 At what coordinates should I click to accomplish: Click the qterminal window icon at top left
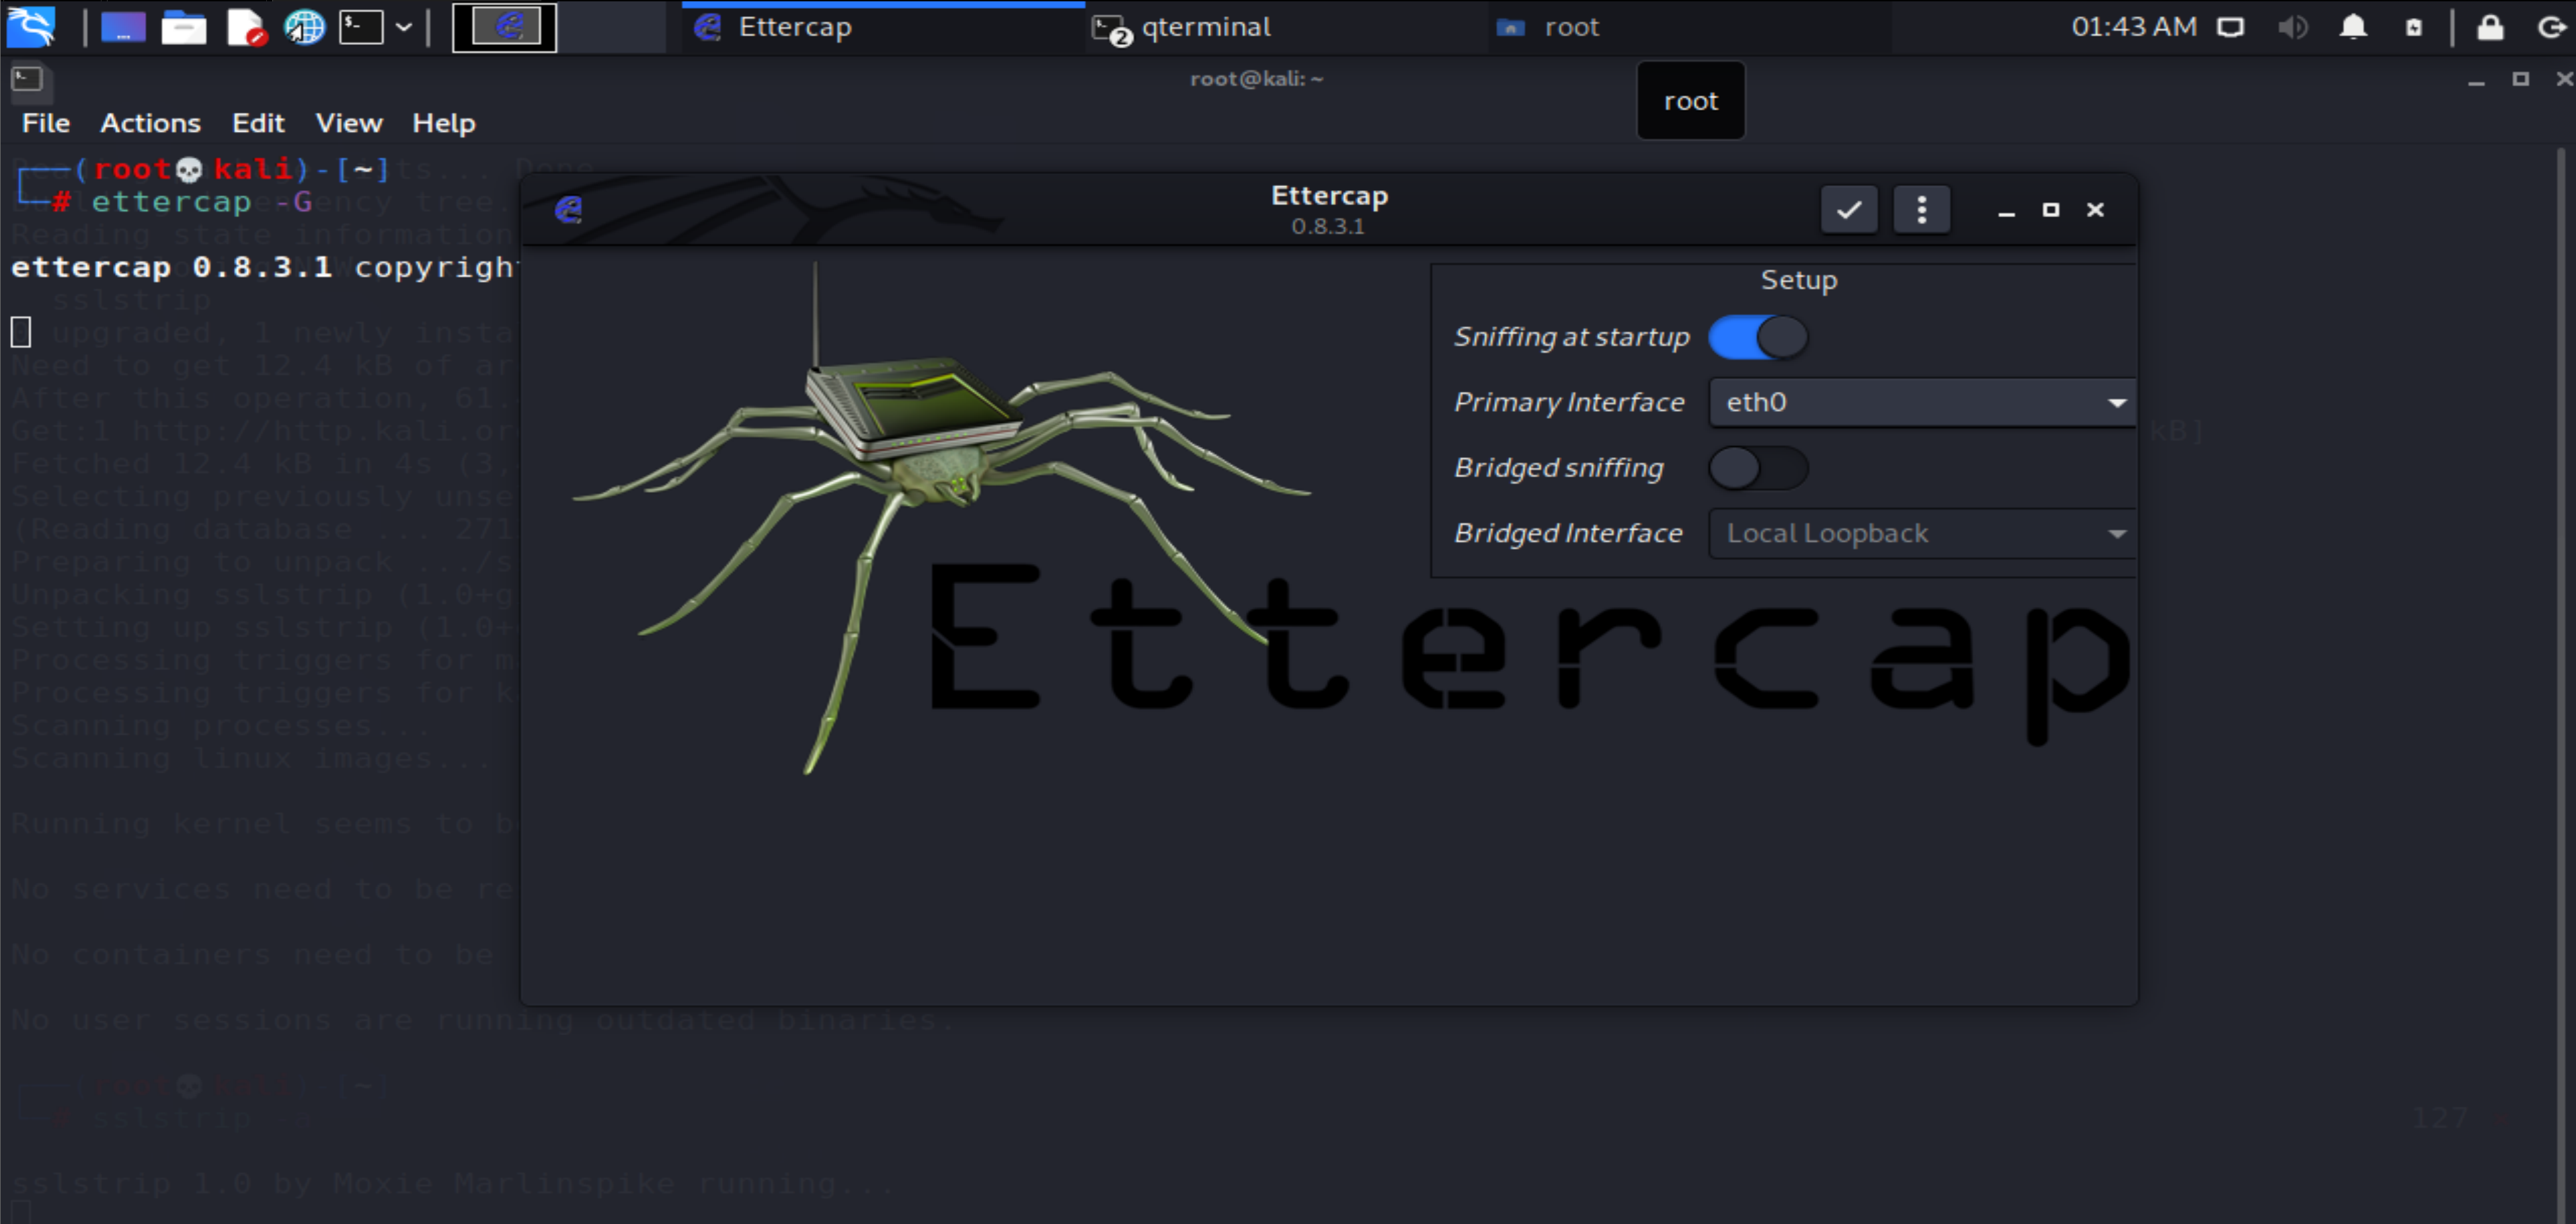point(27,79)
